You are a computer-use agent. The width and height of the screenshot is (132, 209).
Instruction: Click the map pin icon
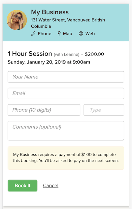coord(59,34)
